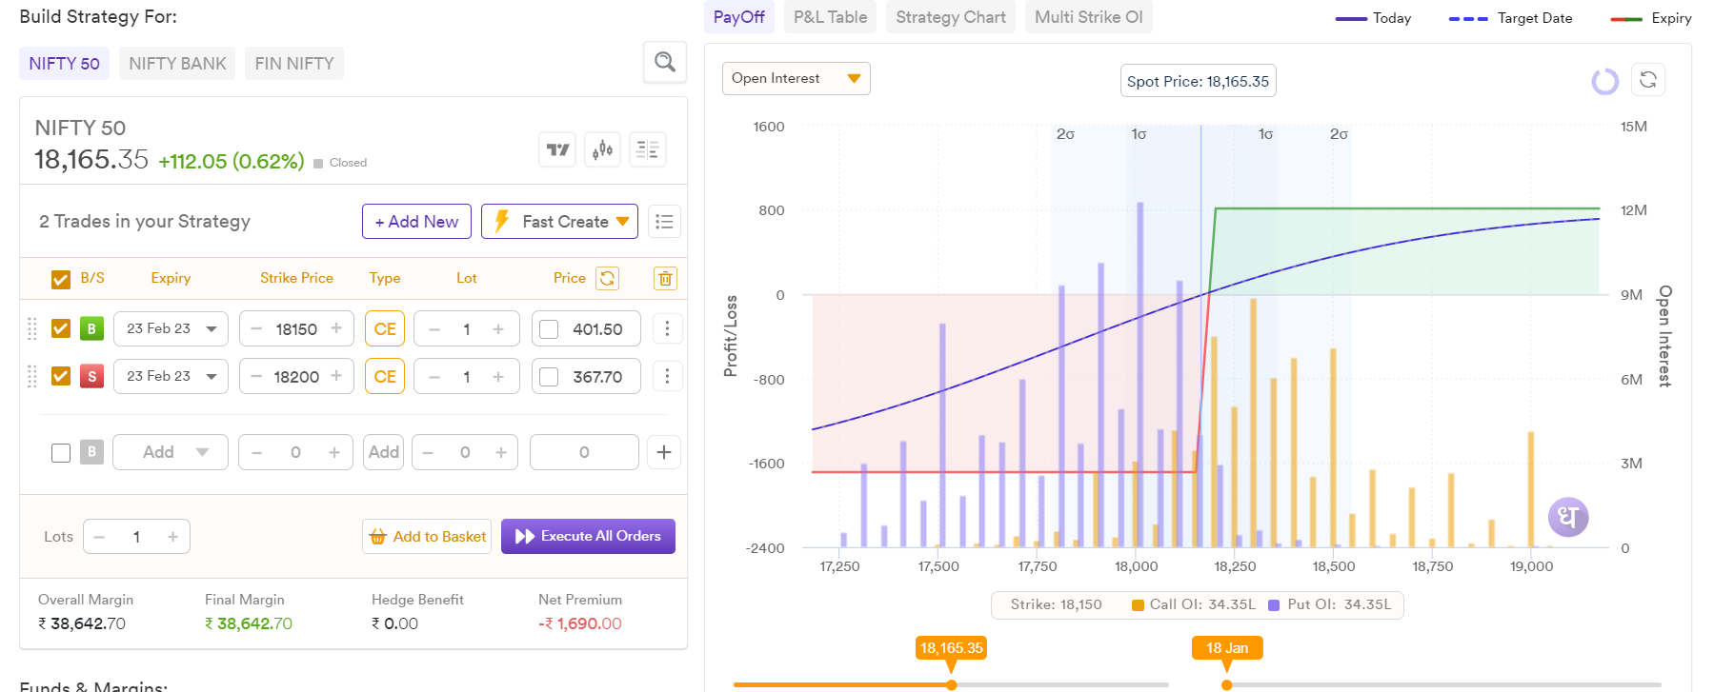The image size is (1714, 692).
Task: Toggle CE type on 18150 row
Action: pyautogui.click(x=385, y=328)
